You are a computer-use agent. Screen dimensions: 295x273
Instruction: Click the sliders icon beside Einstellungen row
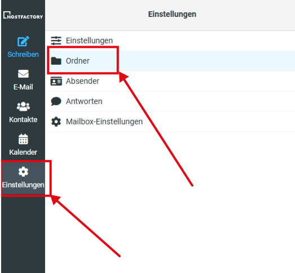click(56, 41)
